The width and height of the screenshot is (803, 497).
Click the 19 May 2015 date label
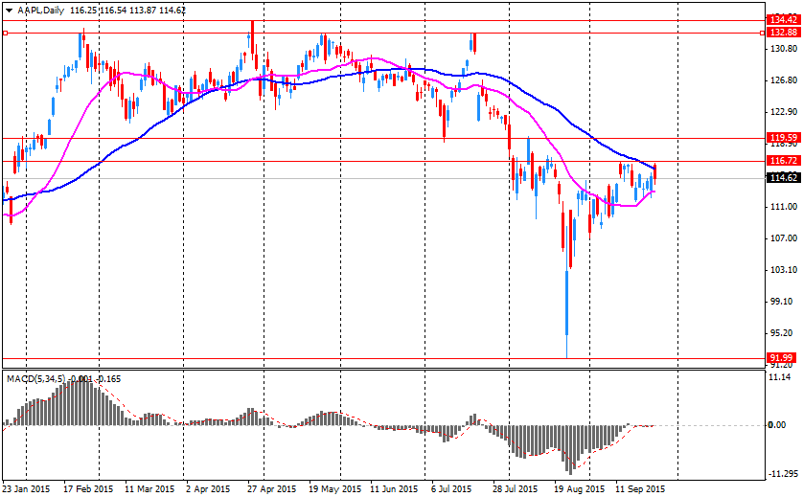pyautogui.click(x=334, y=488)
